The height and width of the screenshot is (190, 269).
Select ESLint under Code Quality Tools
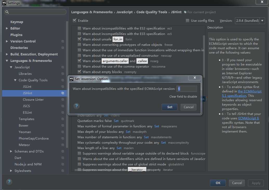tap(27, 113)
